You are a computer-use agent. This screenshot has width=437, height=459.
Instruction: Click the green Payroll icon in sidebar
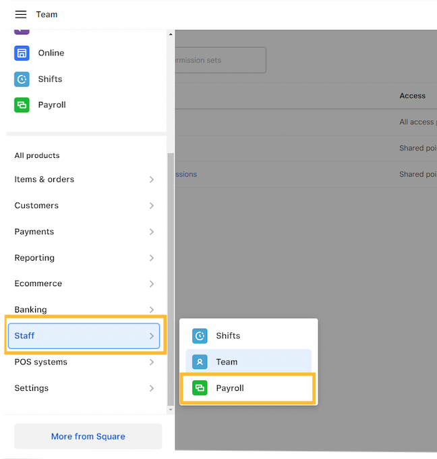(x=22, y=105)
